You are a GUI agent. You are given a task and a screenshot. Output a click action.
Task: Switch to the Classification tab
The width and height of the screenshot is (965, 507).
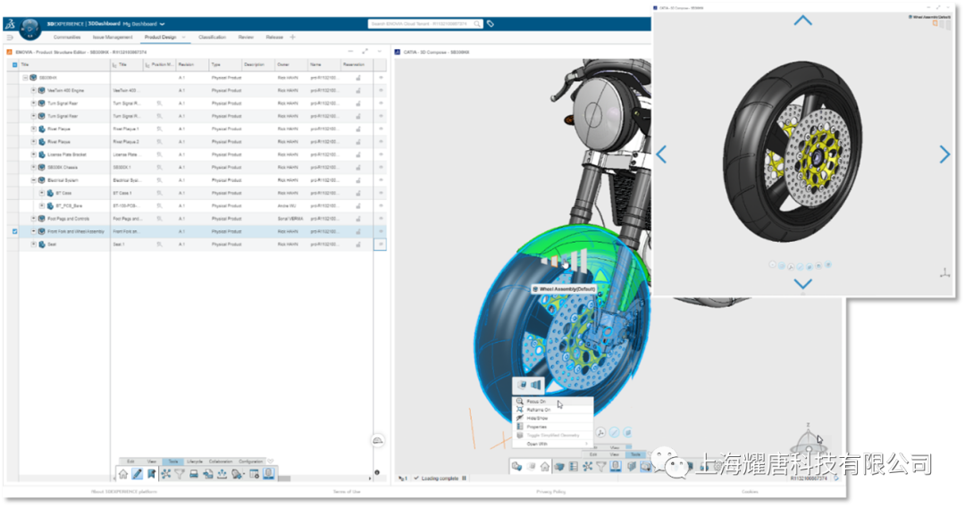pos(213,37)
